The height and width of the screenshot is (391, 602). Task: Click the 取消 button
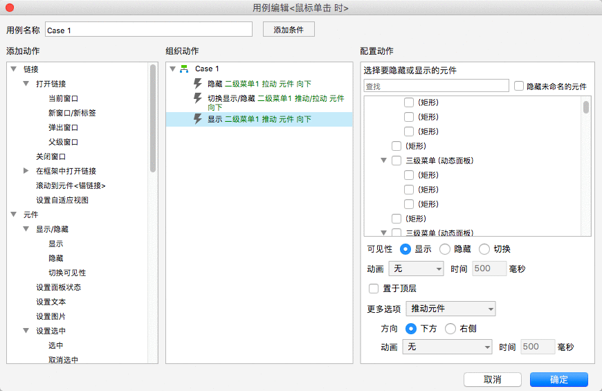(x=493, y=379)
